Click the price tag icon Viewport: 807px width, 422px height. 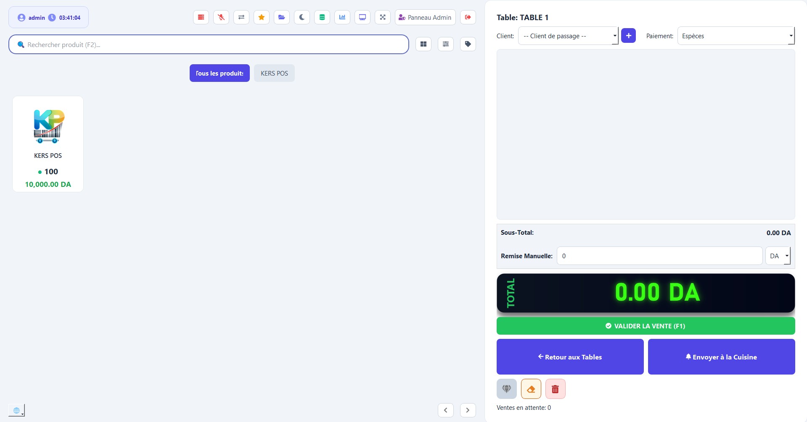pyautogui.click(x=468, y=44)
